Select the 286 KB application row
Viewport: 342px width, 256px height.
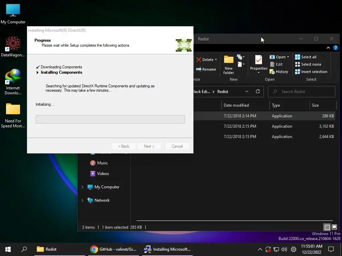265,116
